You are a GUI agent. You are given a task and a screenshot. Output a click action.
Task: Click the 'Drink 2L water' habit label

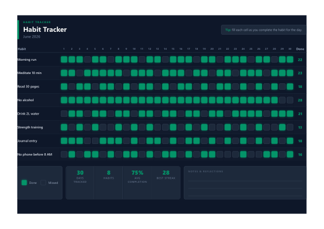click(28, 113)
